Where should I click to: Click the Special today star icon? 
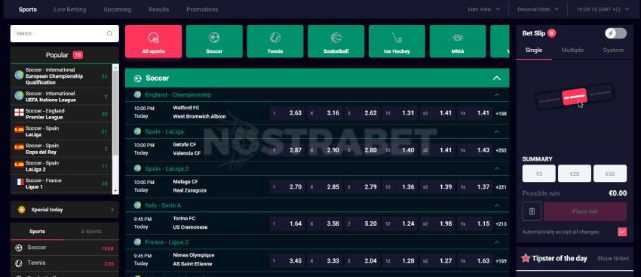[22, 210]
